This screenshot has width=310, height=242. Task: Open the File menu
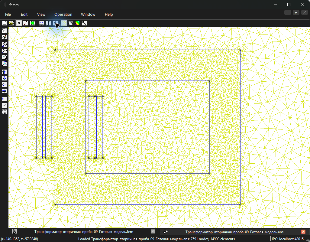point(8,14)
